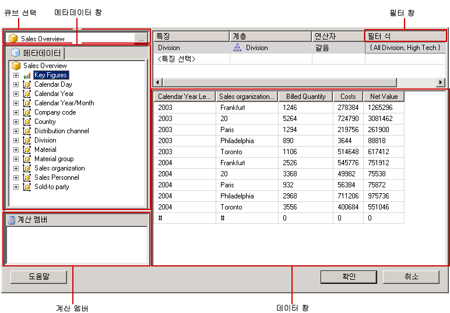Click the Sales organization dimension icon

[x=27, y=168]
